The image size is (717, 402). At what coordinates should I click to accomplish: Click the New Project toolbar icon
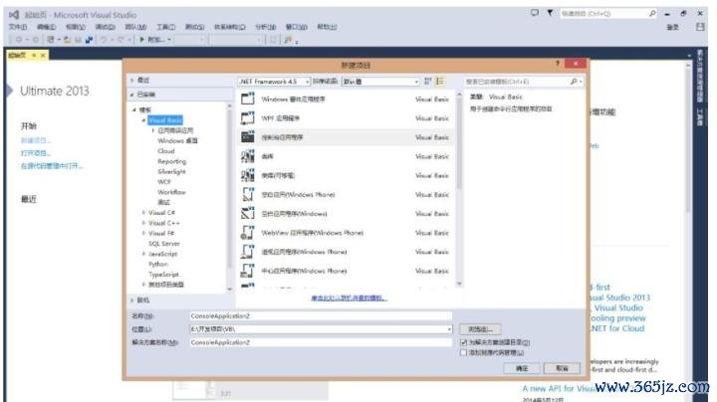[x=51, y=40]
